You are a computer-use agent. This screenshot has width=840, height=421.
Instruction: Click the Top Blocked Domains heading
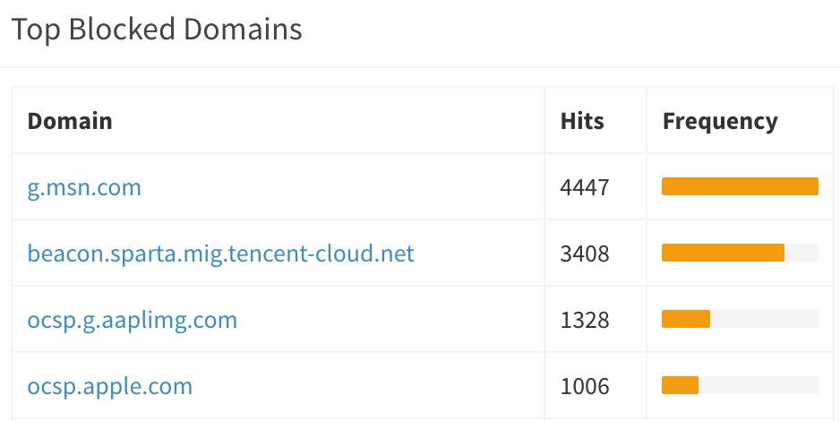(157, 29)
